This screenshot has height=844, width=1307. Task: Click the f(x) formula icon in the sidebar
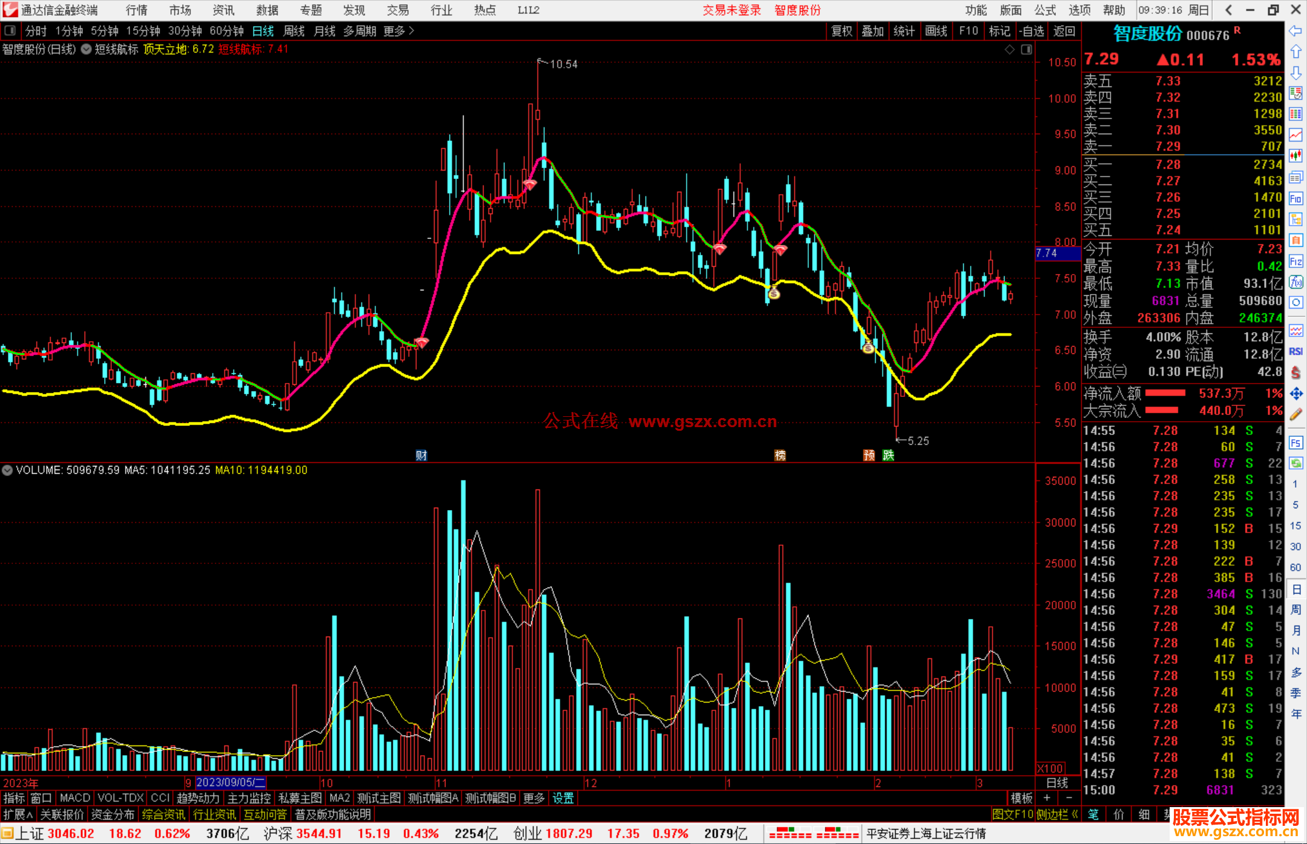pos(1296,282)
